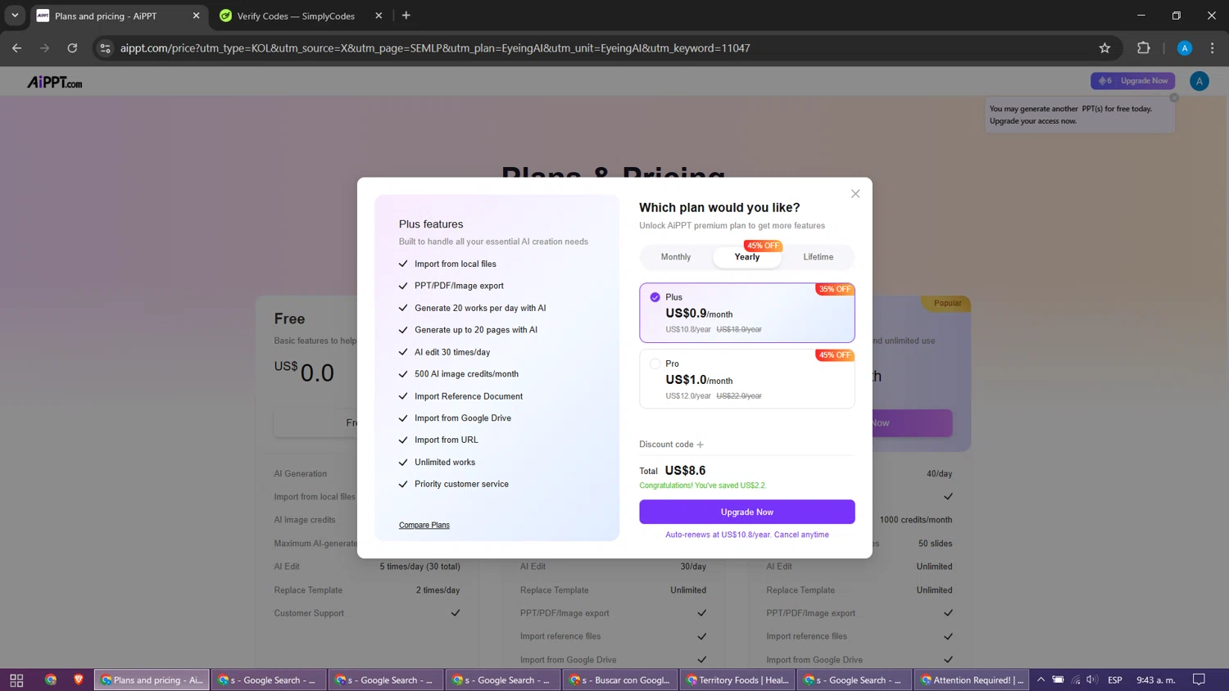
Task: Open Attention Required taskbar window
Action: pos(972,680)
